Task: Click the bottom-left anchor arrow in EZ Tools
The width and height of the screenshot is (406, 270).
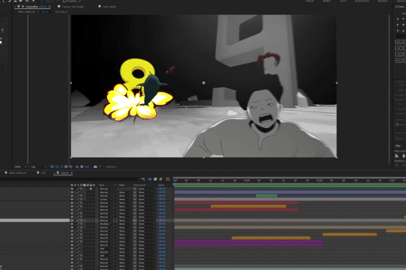Action: click(x=398, y=30)
